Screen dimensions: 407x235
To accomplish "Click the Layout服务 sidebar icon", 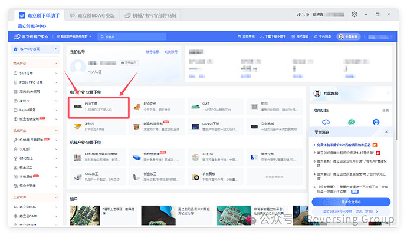I will point(15,110).
